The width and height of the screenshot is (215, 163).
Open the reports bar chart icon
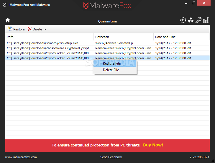[206, 20]
